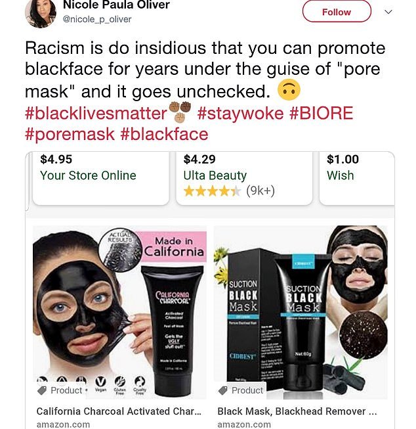Open the Black Mask, Blackhead Remover title
The width and height of the screenshot is (416, 429).
[297, 411]
